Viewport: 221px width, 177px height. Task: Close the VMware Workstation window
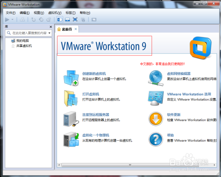coord(213,4)
